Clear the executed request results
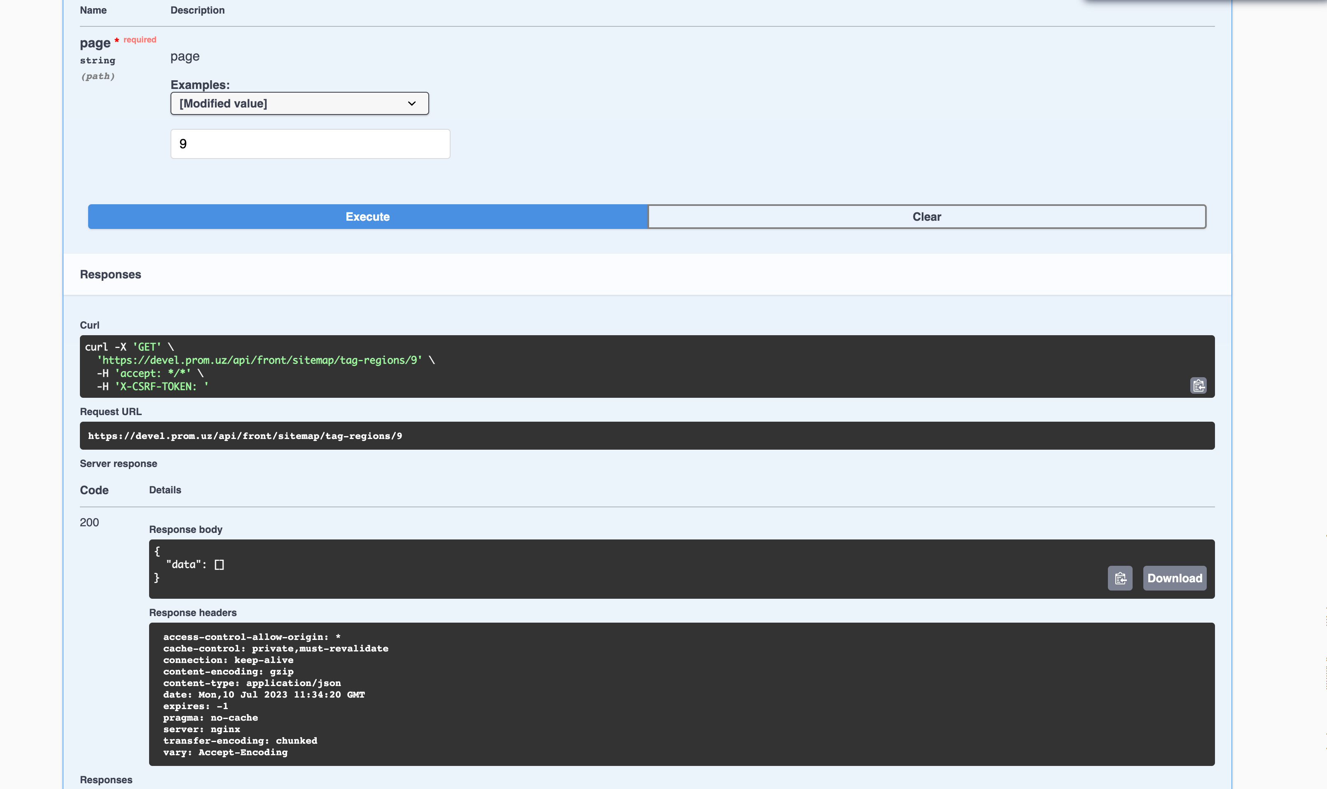This screenshot has width=1327, height=789. tap(926, 216)
